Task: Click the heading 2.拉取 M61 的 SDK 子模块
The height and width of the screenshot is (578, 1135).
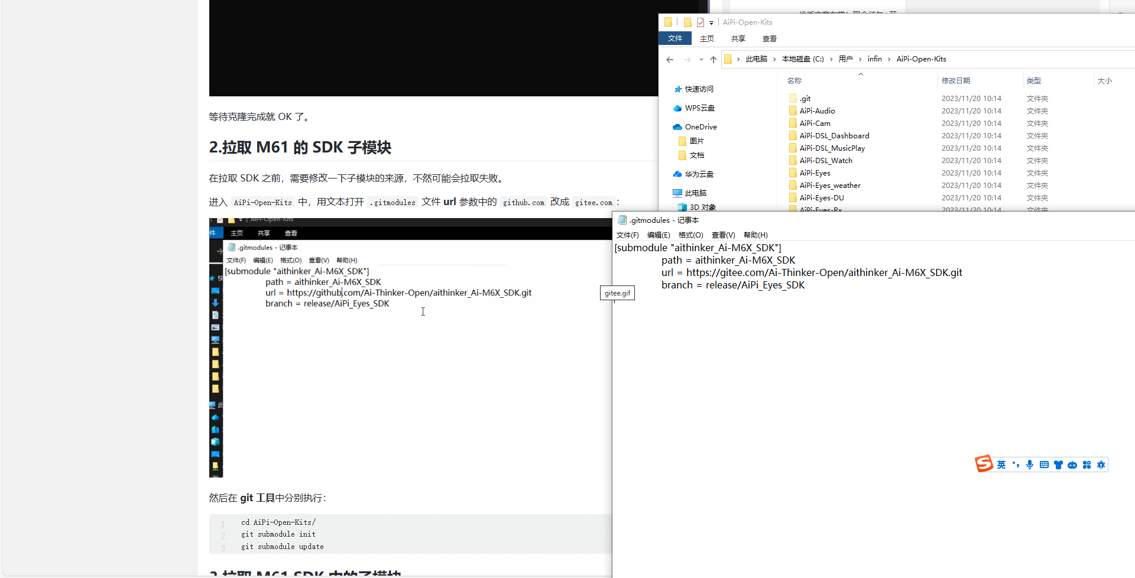Action: tap(300, 147)
